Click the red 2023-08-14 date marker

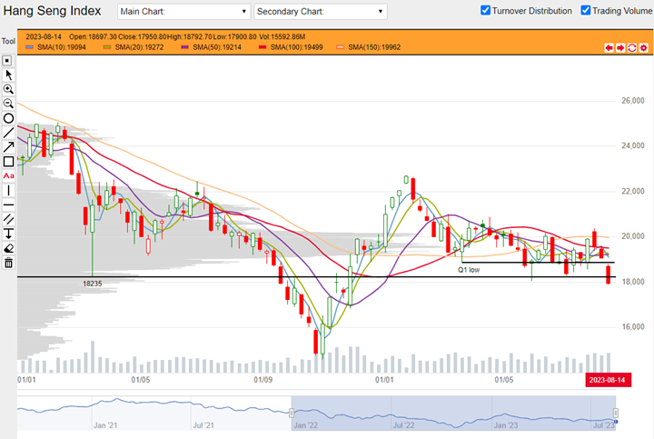coord(608,380)
